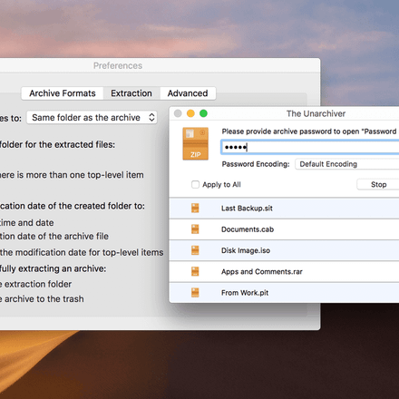Click 'archive to the trash' option text
Image resolution: width=399 pixels, height=399 pixels.
[44, 299]
